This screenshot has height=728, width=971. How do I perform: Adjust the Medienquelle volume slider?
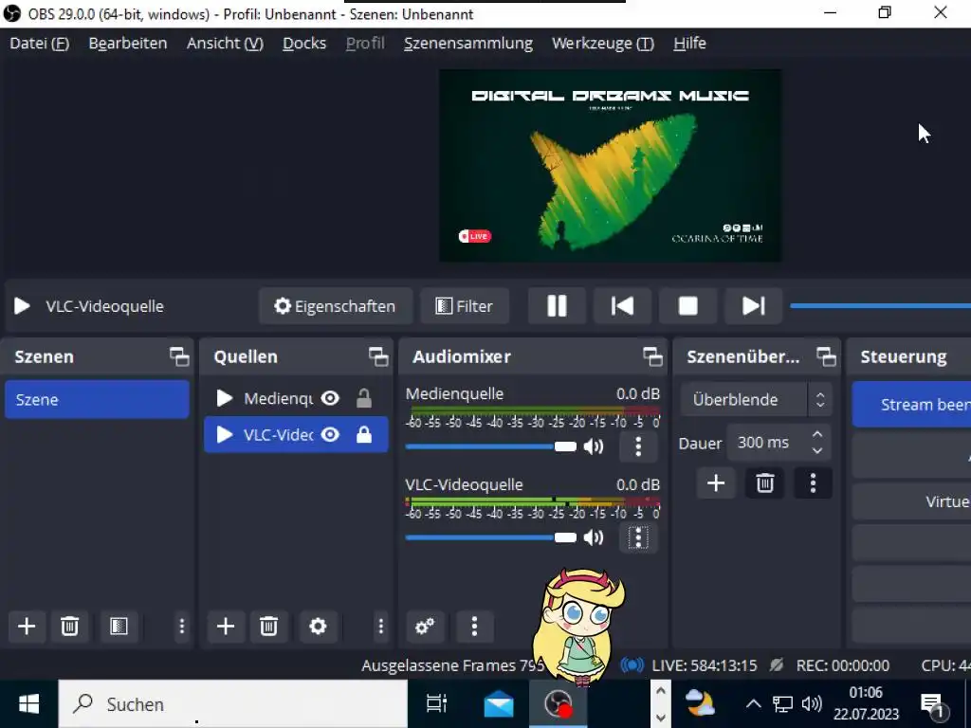click(x=490, y=446)
